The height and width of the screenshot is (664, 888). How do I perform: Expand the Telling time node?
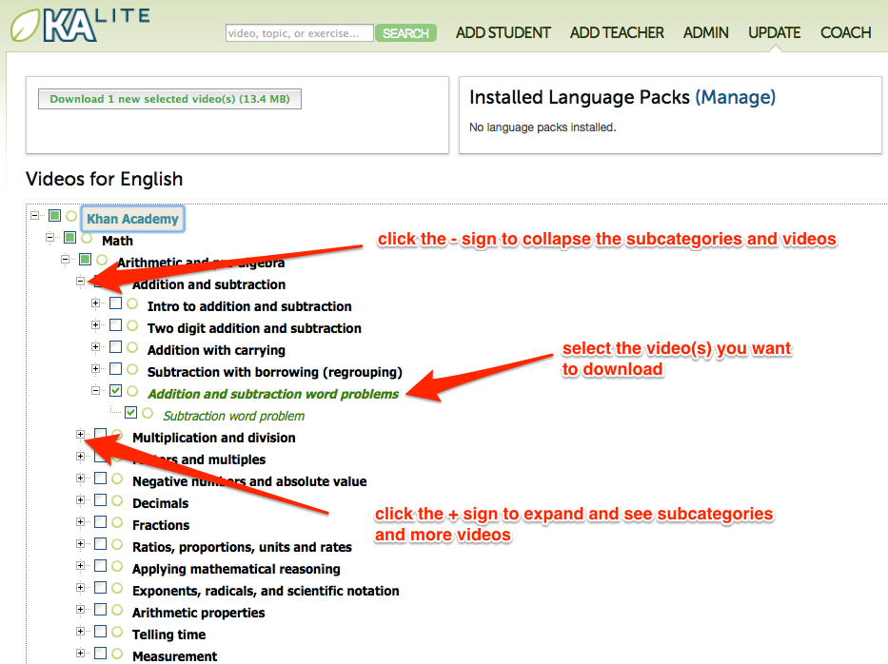(x=80, y=632)
